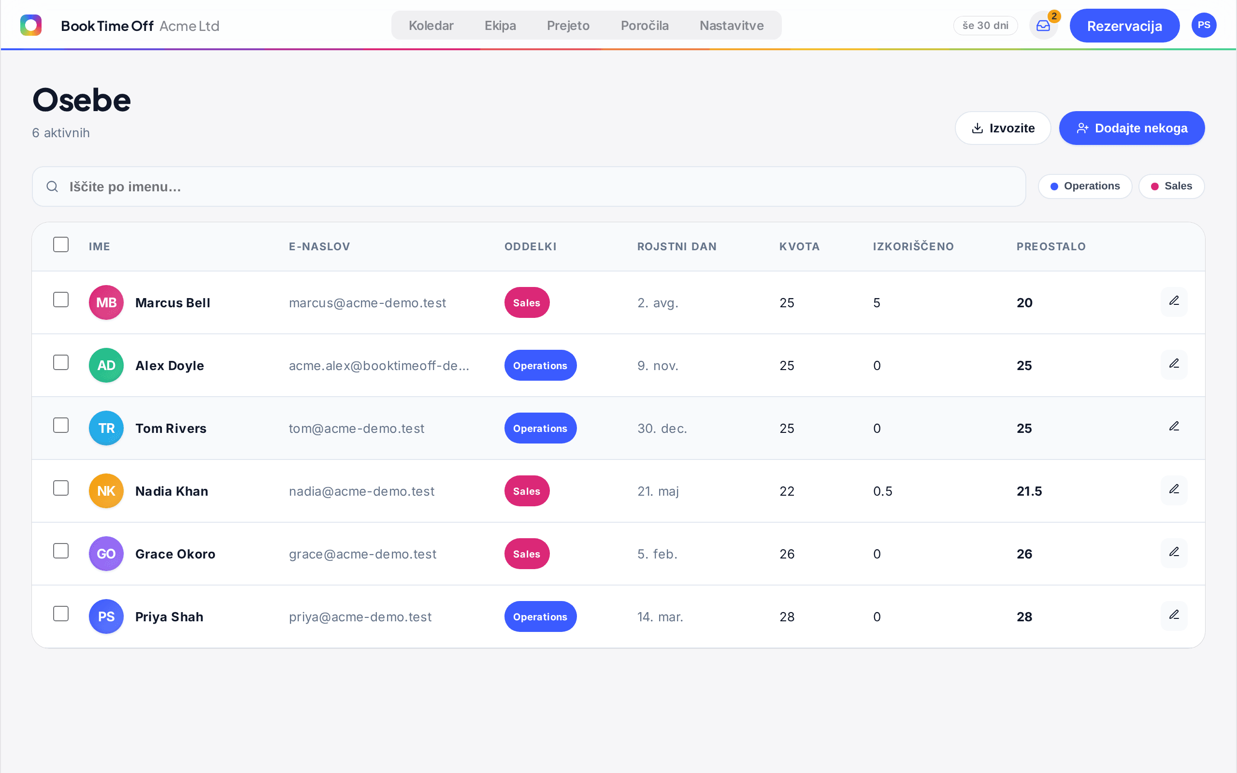
Task: Select Nadia Khan's row checkbox
Action: pyautogui.click(x=61, y=488)
